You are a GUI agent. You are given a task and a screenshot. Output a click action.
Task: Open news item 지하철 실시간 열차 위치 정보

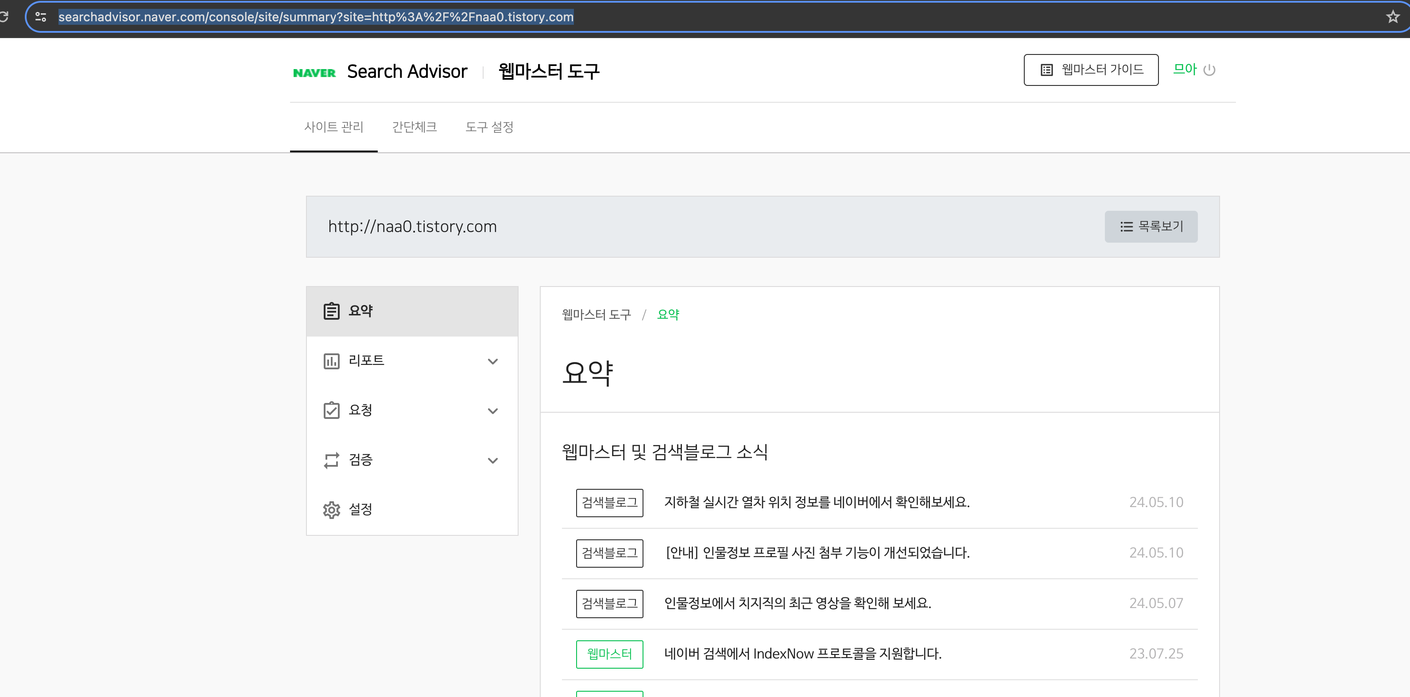(817, 503)
